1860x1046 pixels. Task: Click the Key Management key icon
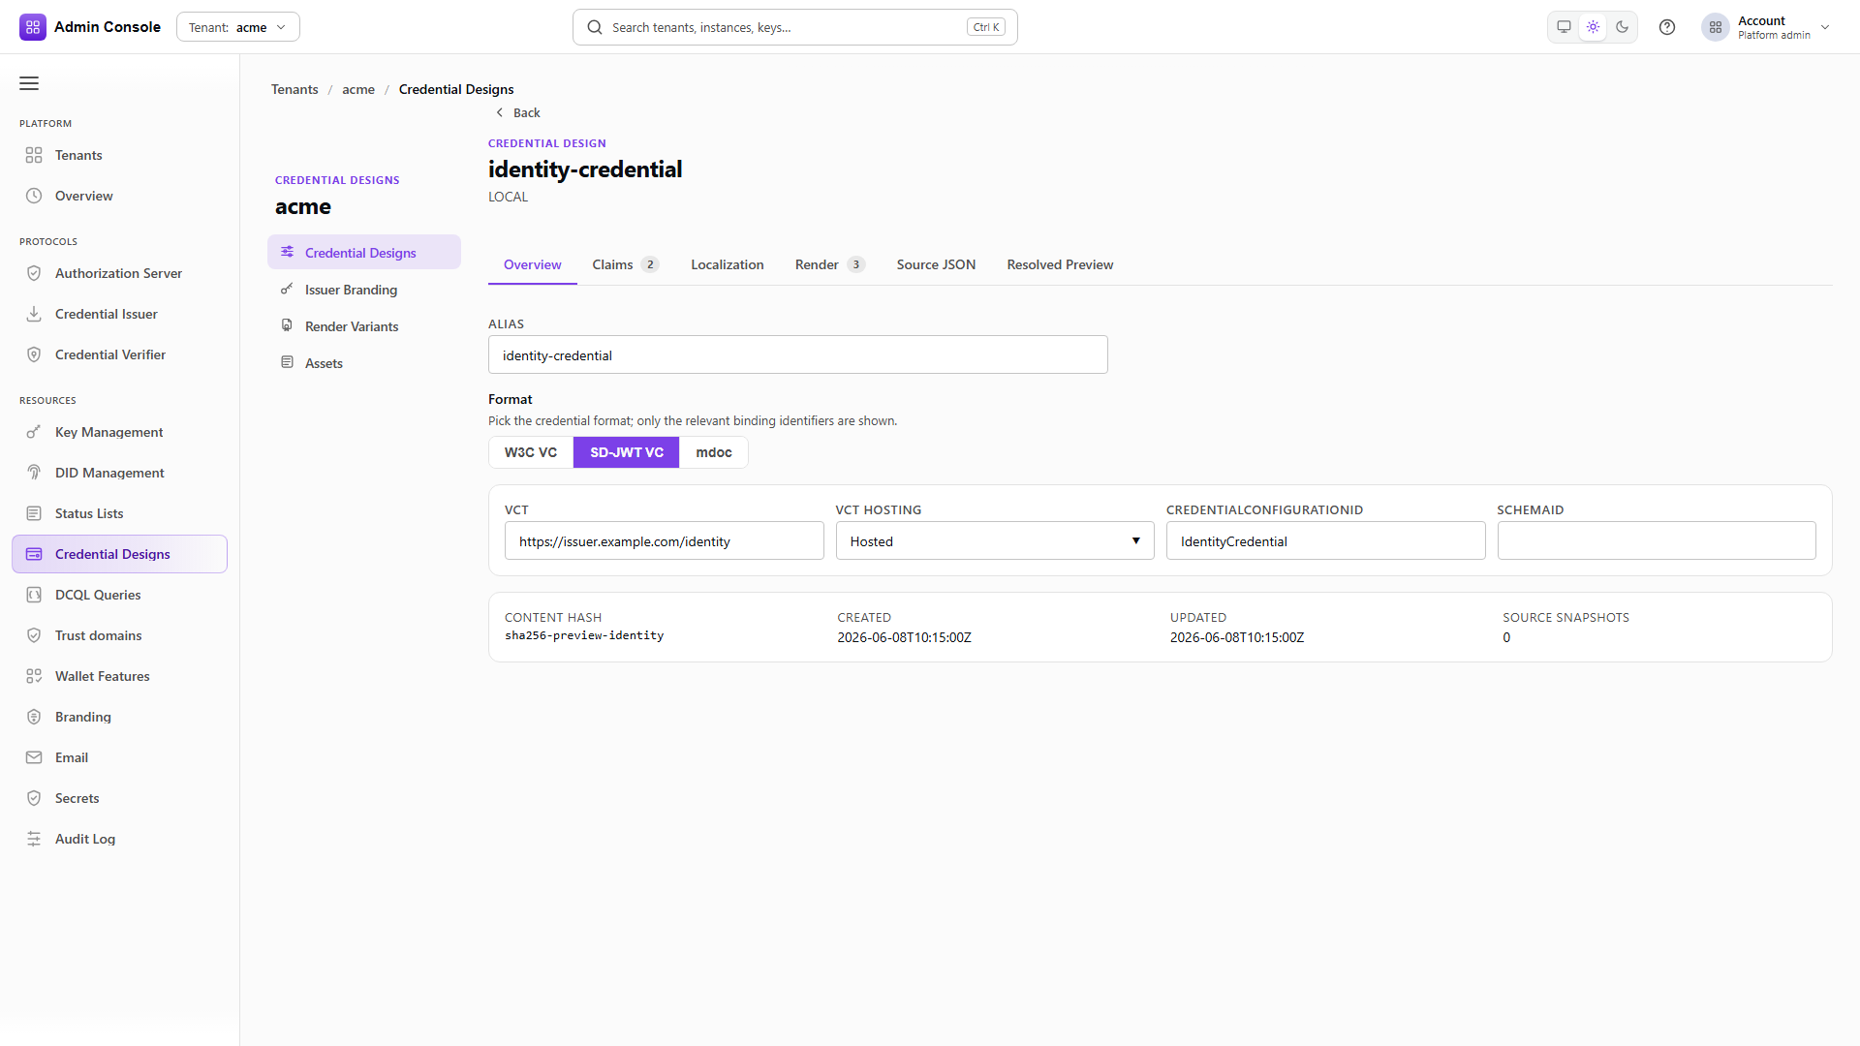[x=34, y=432]
